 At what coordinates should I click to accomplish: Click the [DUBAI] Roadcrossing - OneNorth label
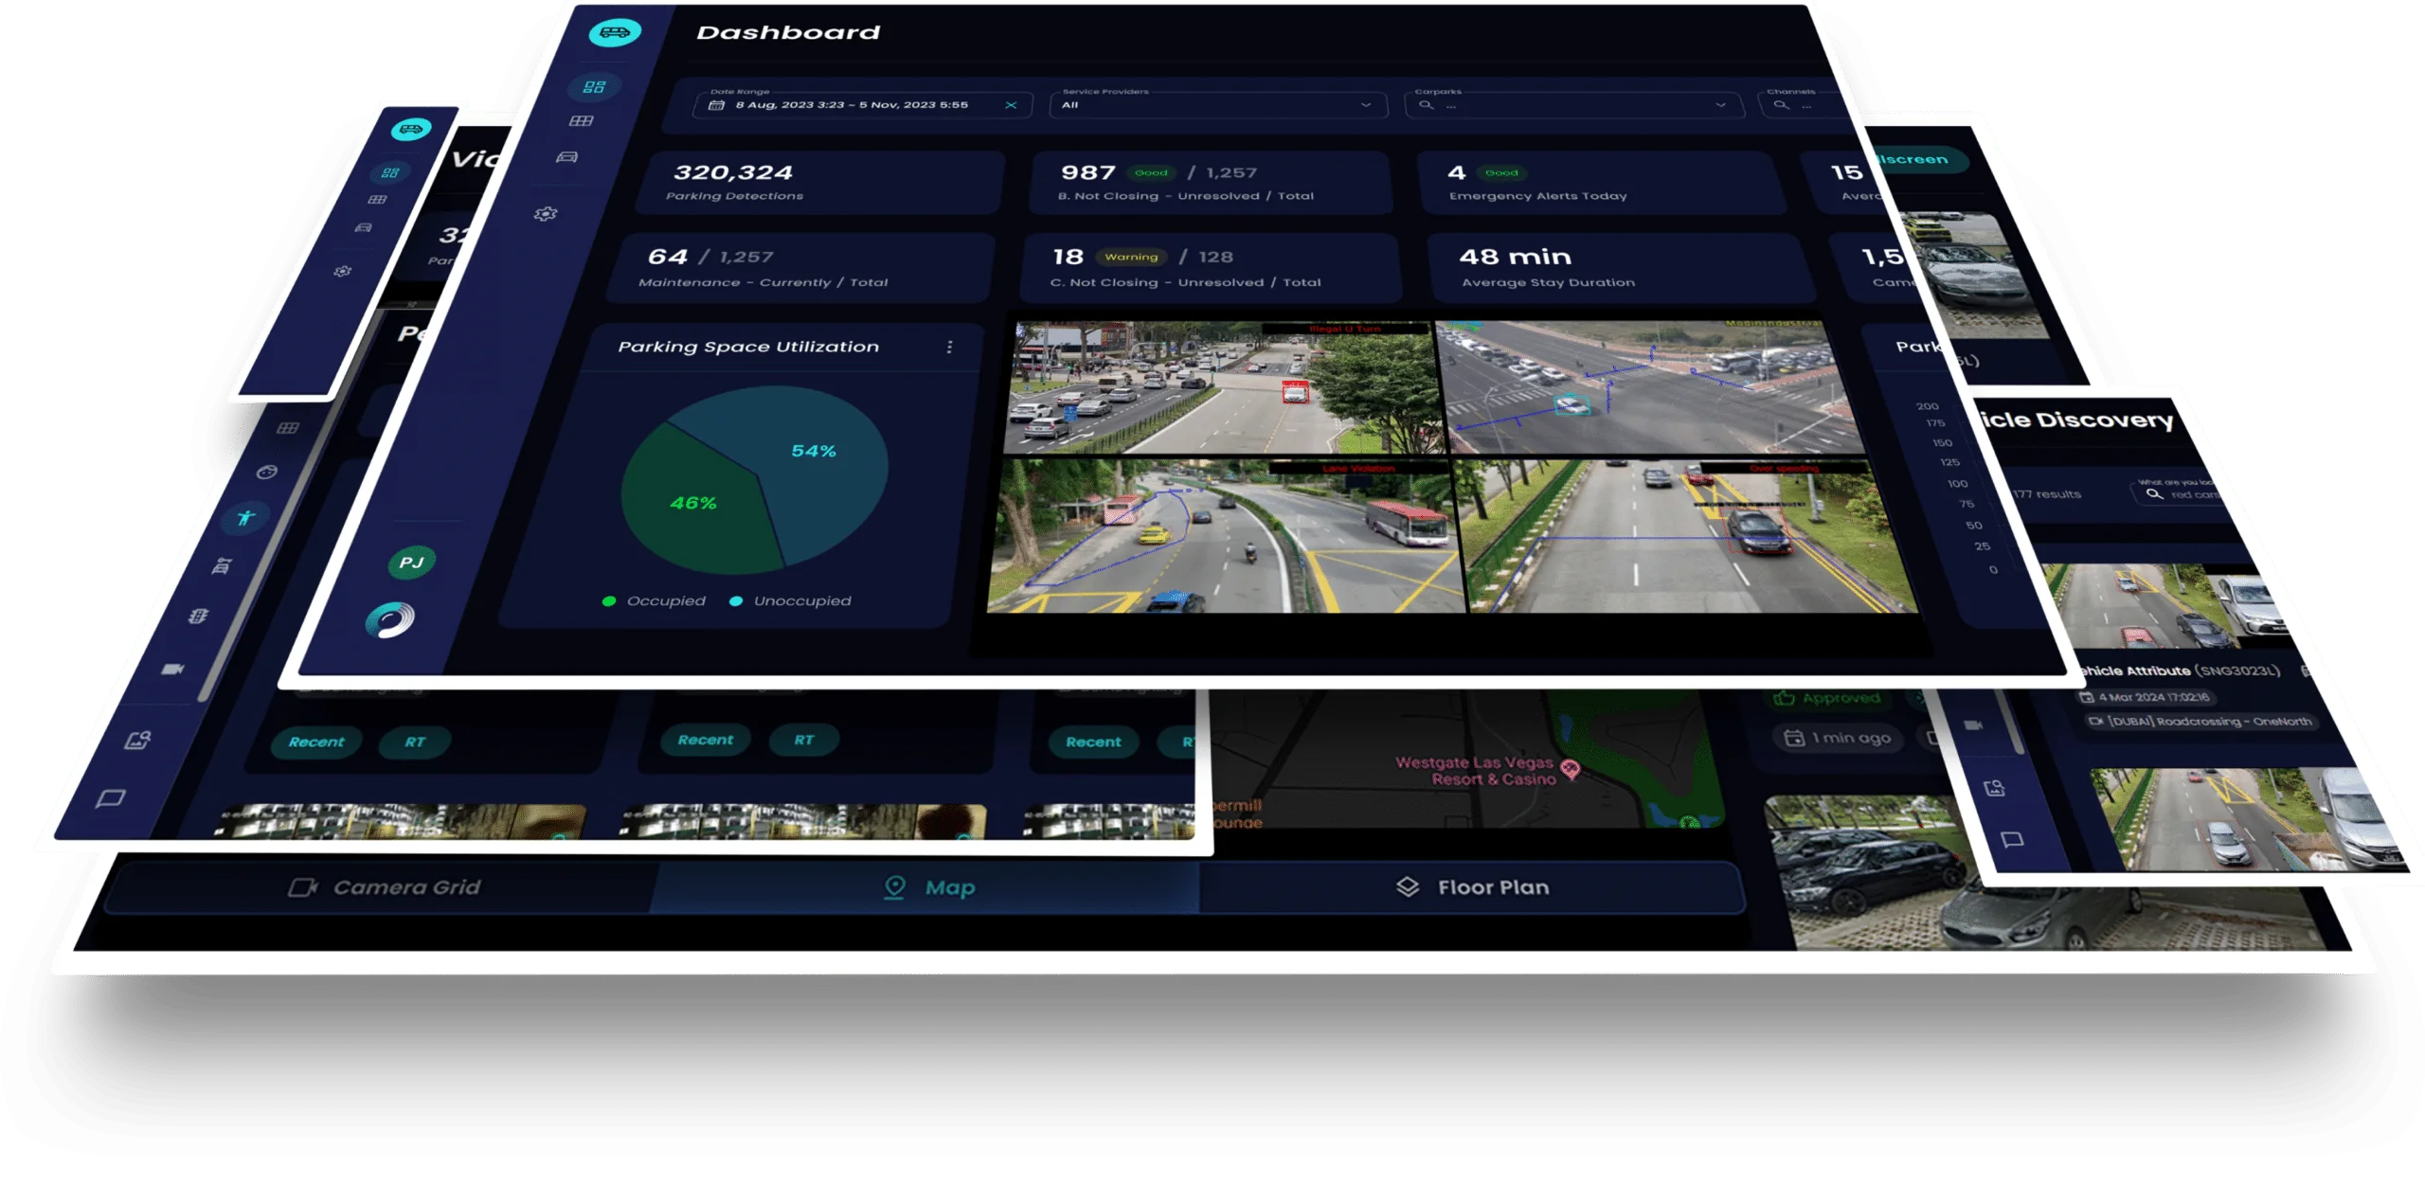[x=2201, y=722]
